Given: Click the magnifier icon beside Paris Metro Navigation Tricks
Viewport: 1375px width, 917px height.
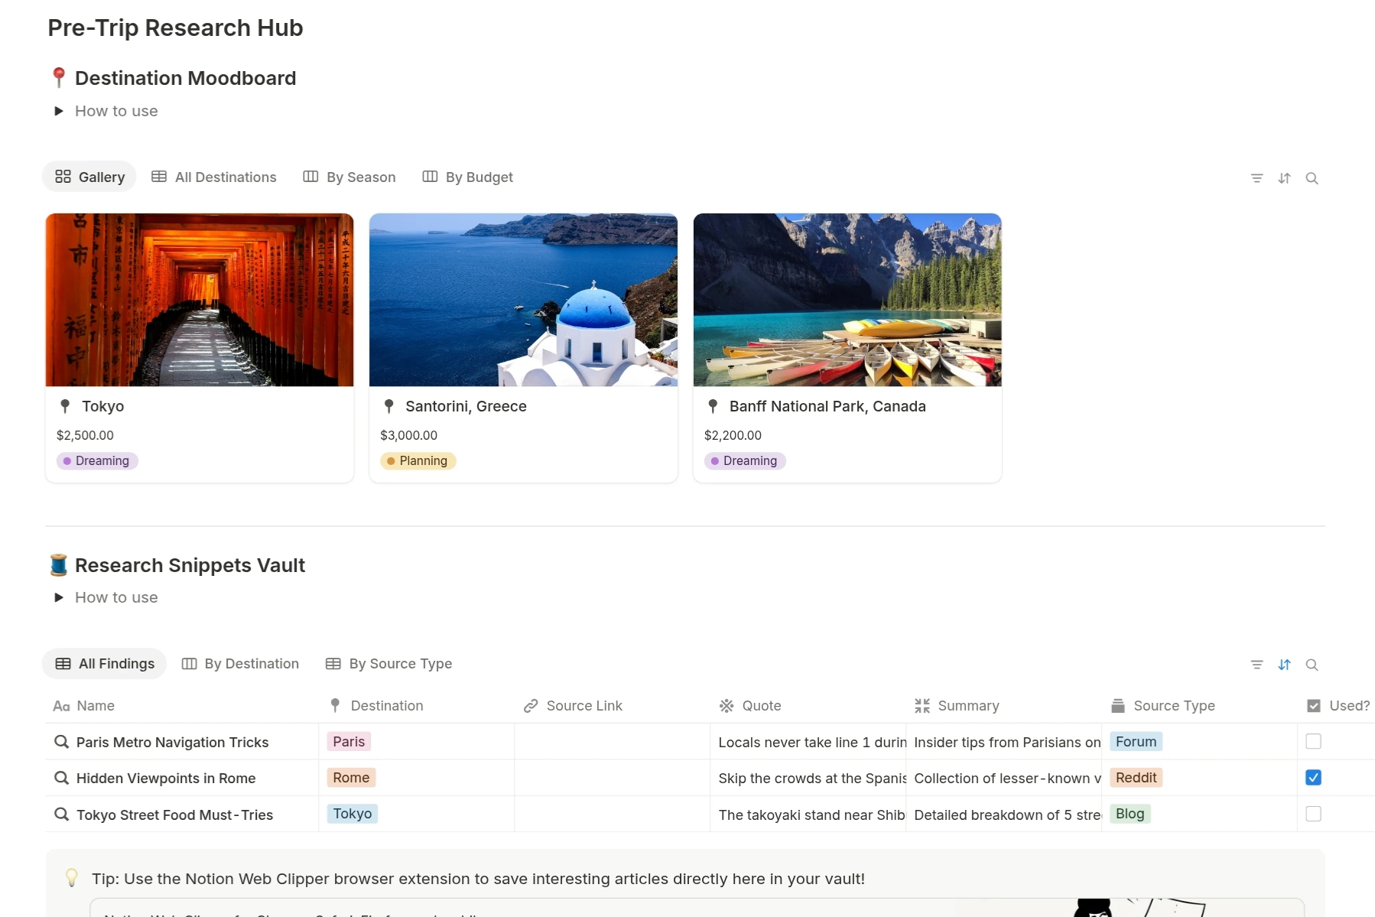Looking at the screenshot, I should pyautogui.click(x=61, y=742).
